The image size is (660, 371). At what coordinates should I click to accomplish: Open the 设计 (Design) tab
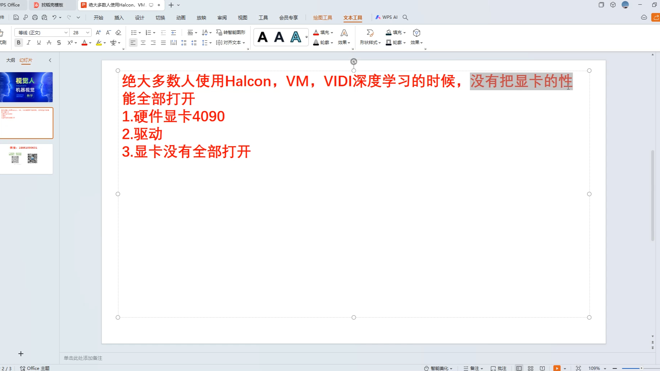point(139,18)
